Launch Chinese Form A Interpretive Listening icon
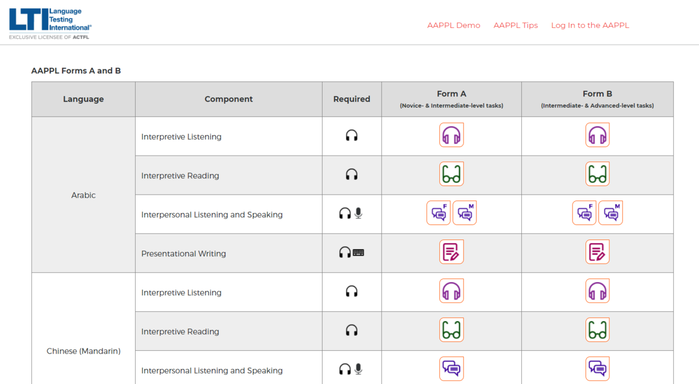The image size is (699, 384). click(451, 291)
